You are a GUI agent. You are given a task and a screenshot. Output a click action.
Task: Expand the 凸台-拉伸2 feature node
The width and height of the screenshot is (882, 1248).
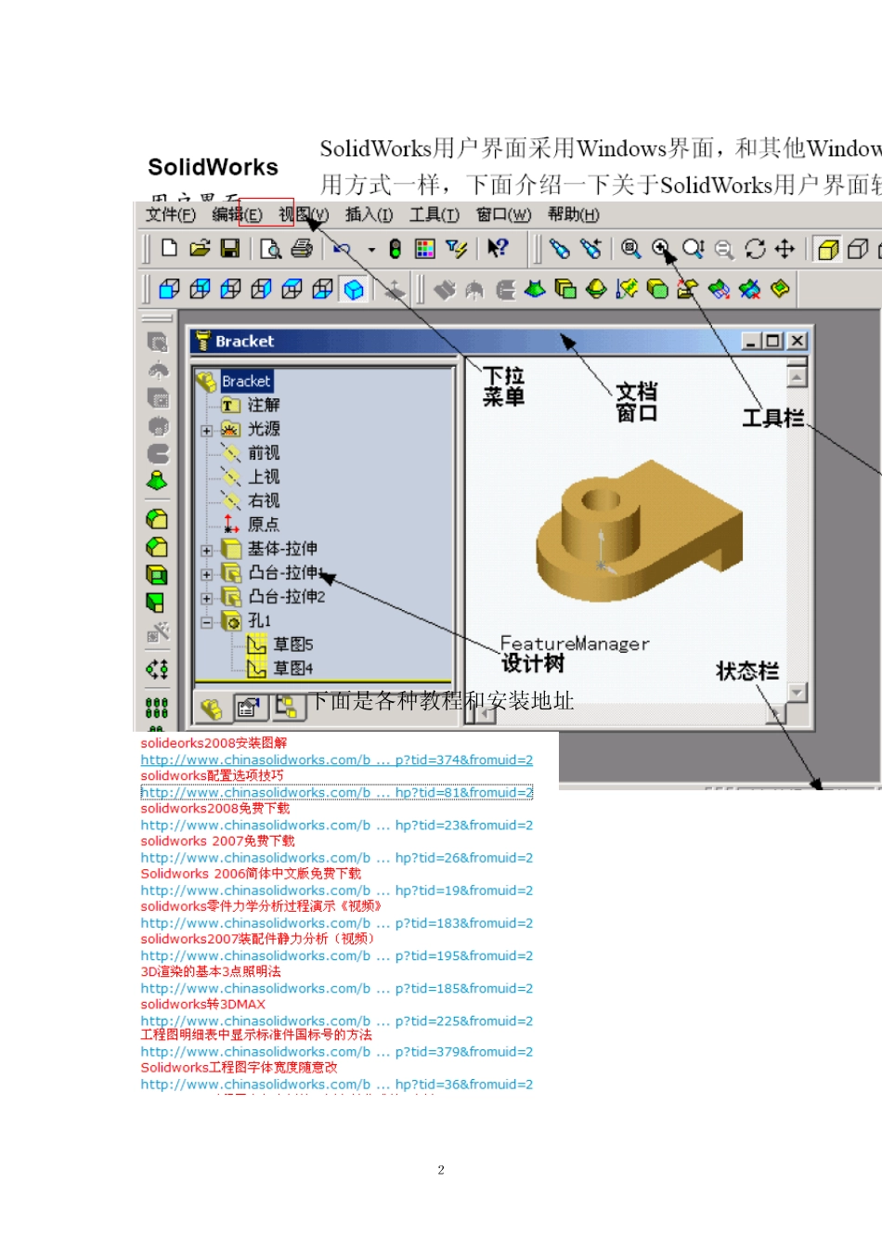207,599
